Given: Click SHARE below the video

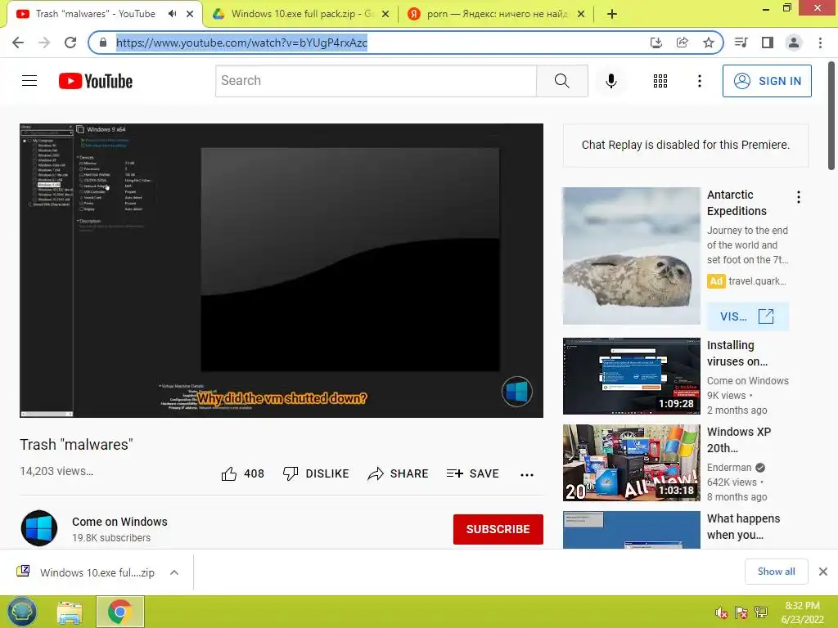Looking at the screenshot, I should 398,473.
